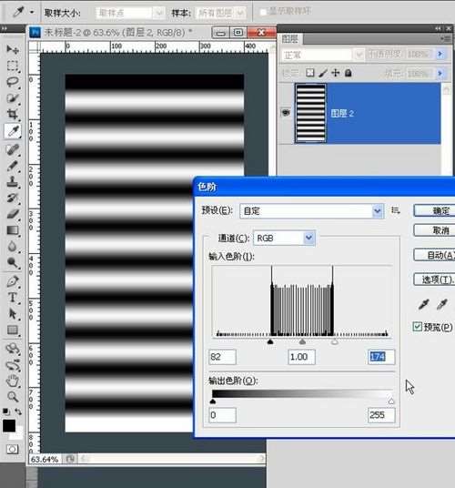The image size is (455, 488).
Task: Select the Type tool
Action: [x=13, y=297]
